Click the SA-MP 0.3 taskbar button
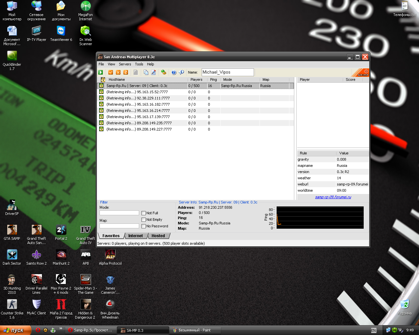The image size is (419, 335). [x=143, y=330]
